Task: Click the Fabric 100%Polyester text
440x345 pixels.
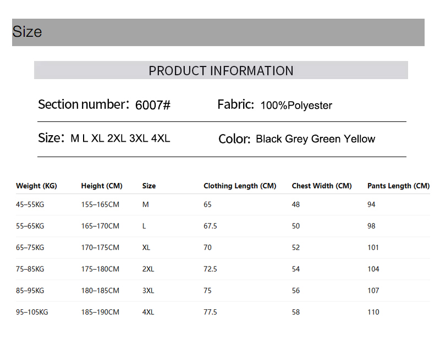Action: pyautogui.click(x=274, y=104)
